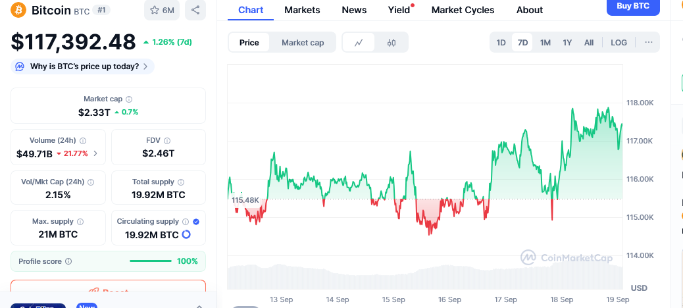Click the $49.71B volume value
Viewport: 683px width, 308px height.
click(x=34, y=154)
